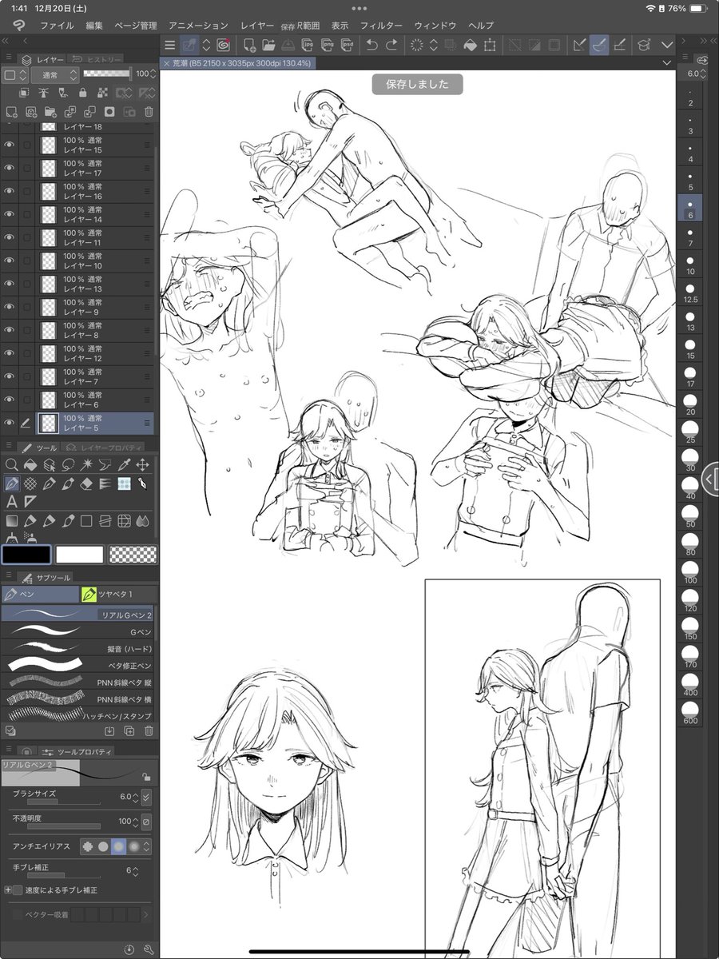This screenshot has height=959, width=719.
Task: Select the Blend tool droplets icon
Action: point(143,521)
